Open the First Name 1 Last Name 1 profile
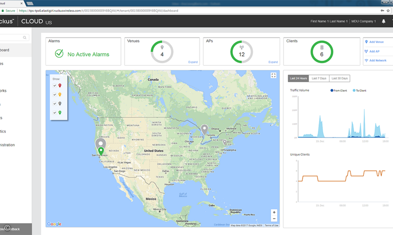Viewport: 393px width, 235px height. pos(329,21)
